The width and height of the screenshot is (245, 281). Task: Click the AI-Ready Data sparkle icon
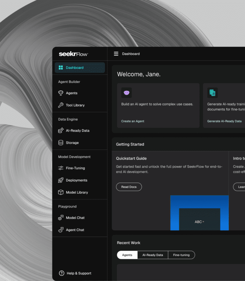click(61, 131)
